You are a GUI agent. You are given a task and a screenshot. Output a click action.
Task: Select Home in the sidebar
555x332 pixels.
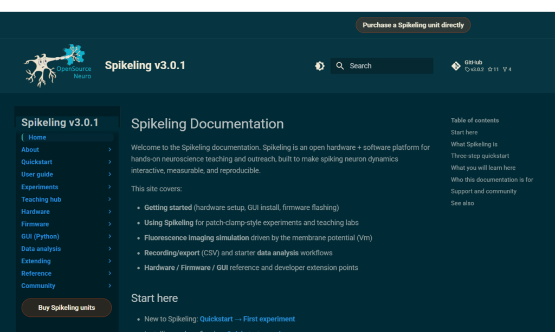pyautogui.click(x=37, y=137)
